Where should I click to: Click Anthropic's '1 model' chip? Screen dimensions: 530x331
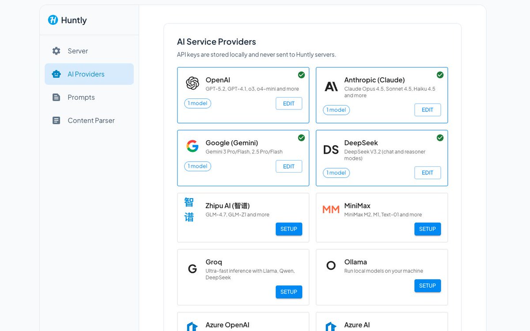click(336, 110)
